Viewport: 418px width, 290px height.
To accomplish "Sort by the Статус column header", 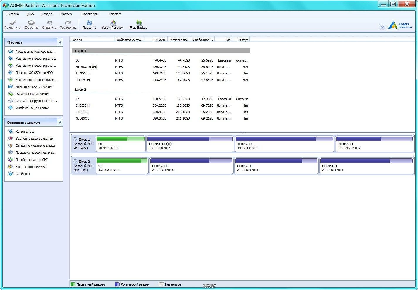I will 241,40.
